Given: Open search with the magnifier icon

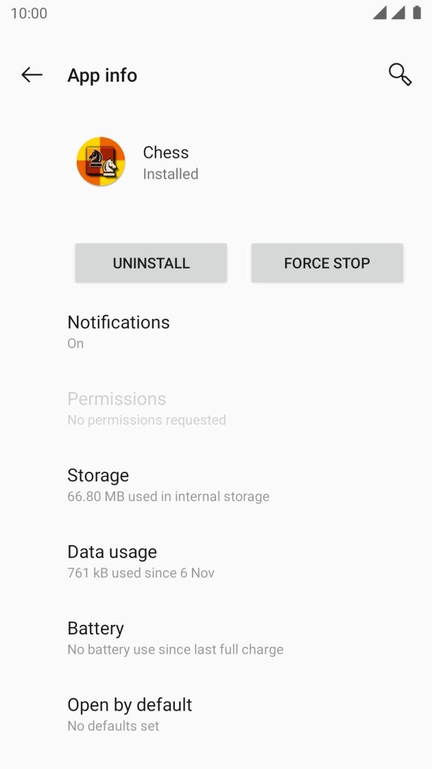Looking at the screenshot, I should (400, 74).
